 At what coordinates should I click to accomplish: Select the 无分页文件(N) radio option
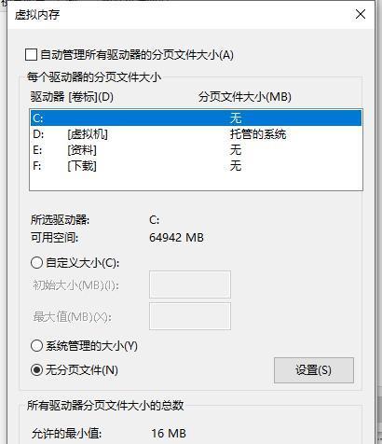[x=36, y=370]
